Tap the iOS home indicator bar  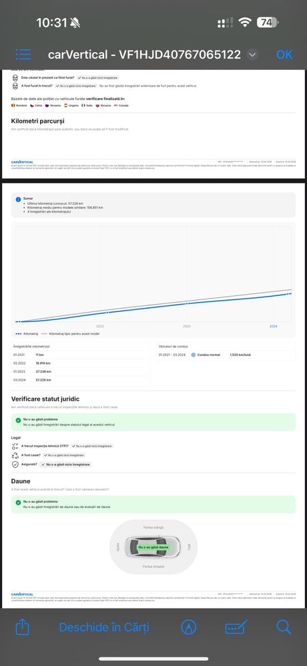(153, 659)
